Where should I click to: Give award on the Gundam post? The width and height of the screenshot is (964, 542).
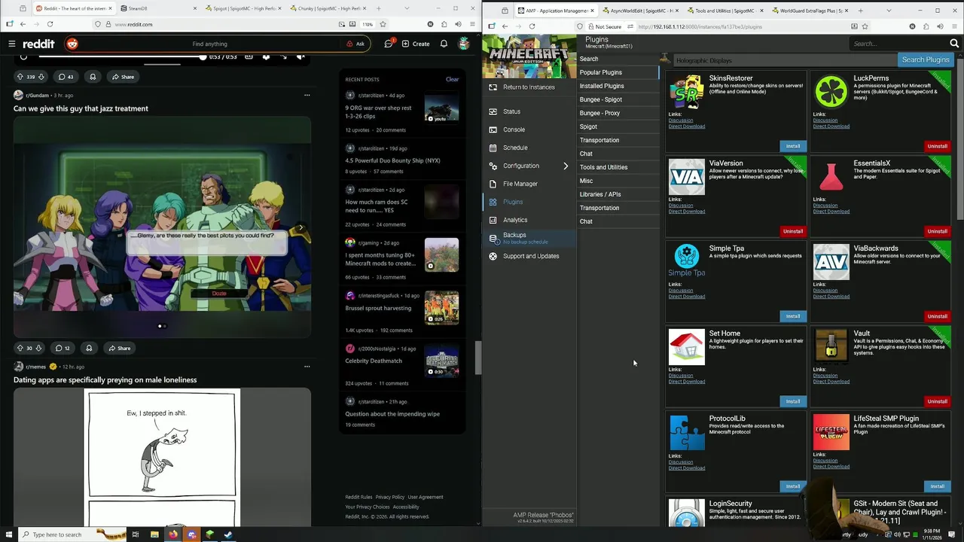(x=89, y=348)
